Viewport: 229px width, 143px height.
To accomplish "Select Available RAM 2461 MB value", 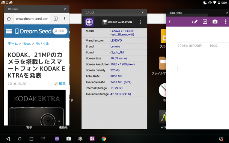I will 121,82.
